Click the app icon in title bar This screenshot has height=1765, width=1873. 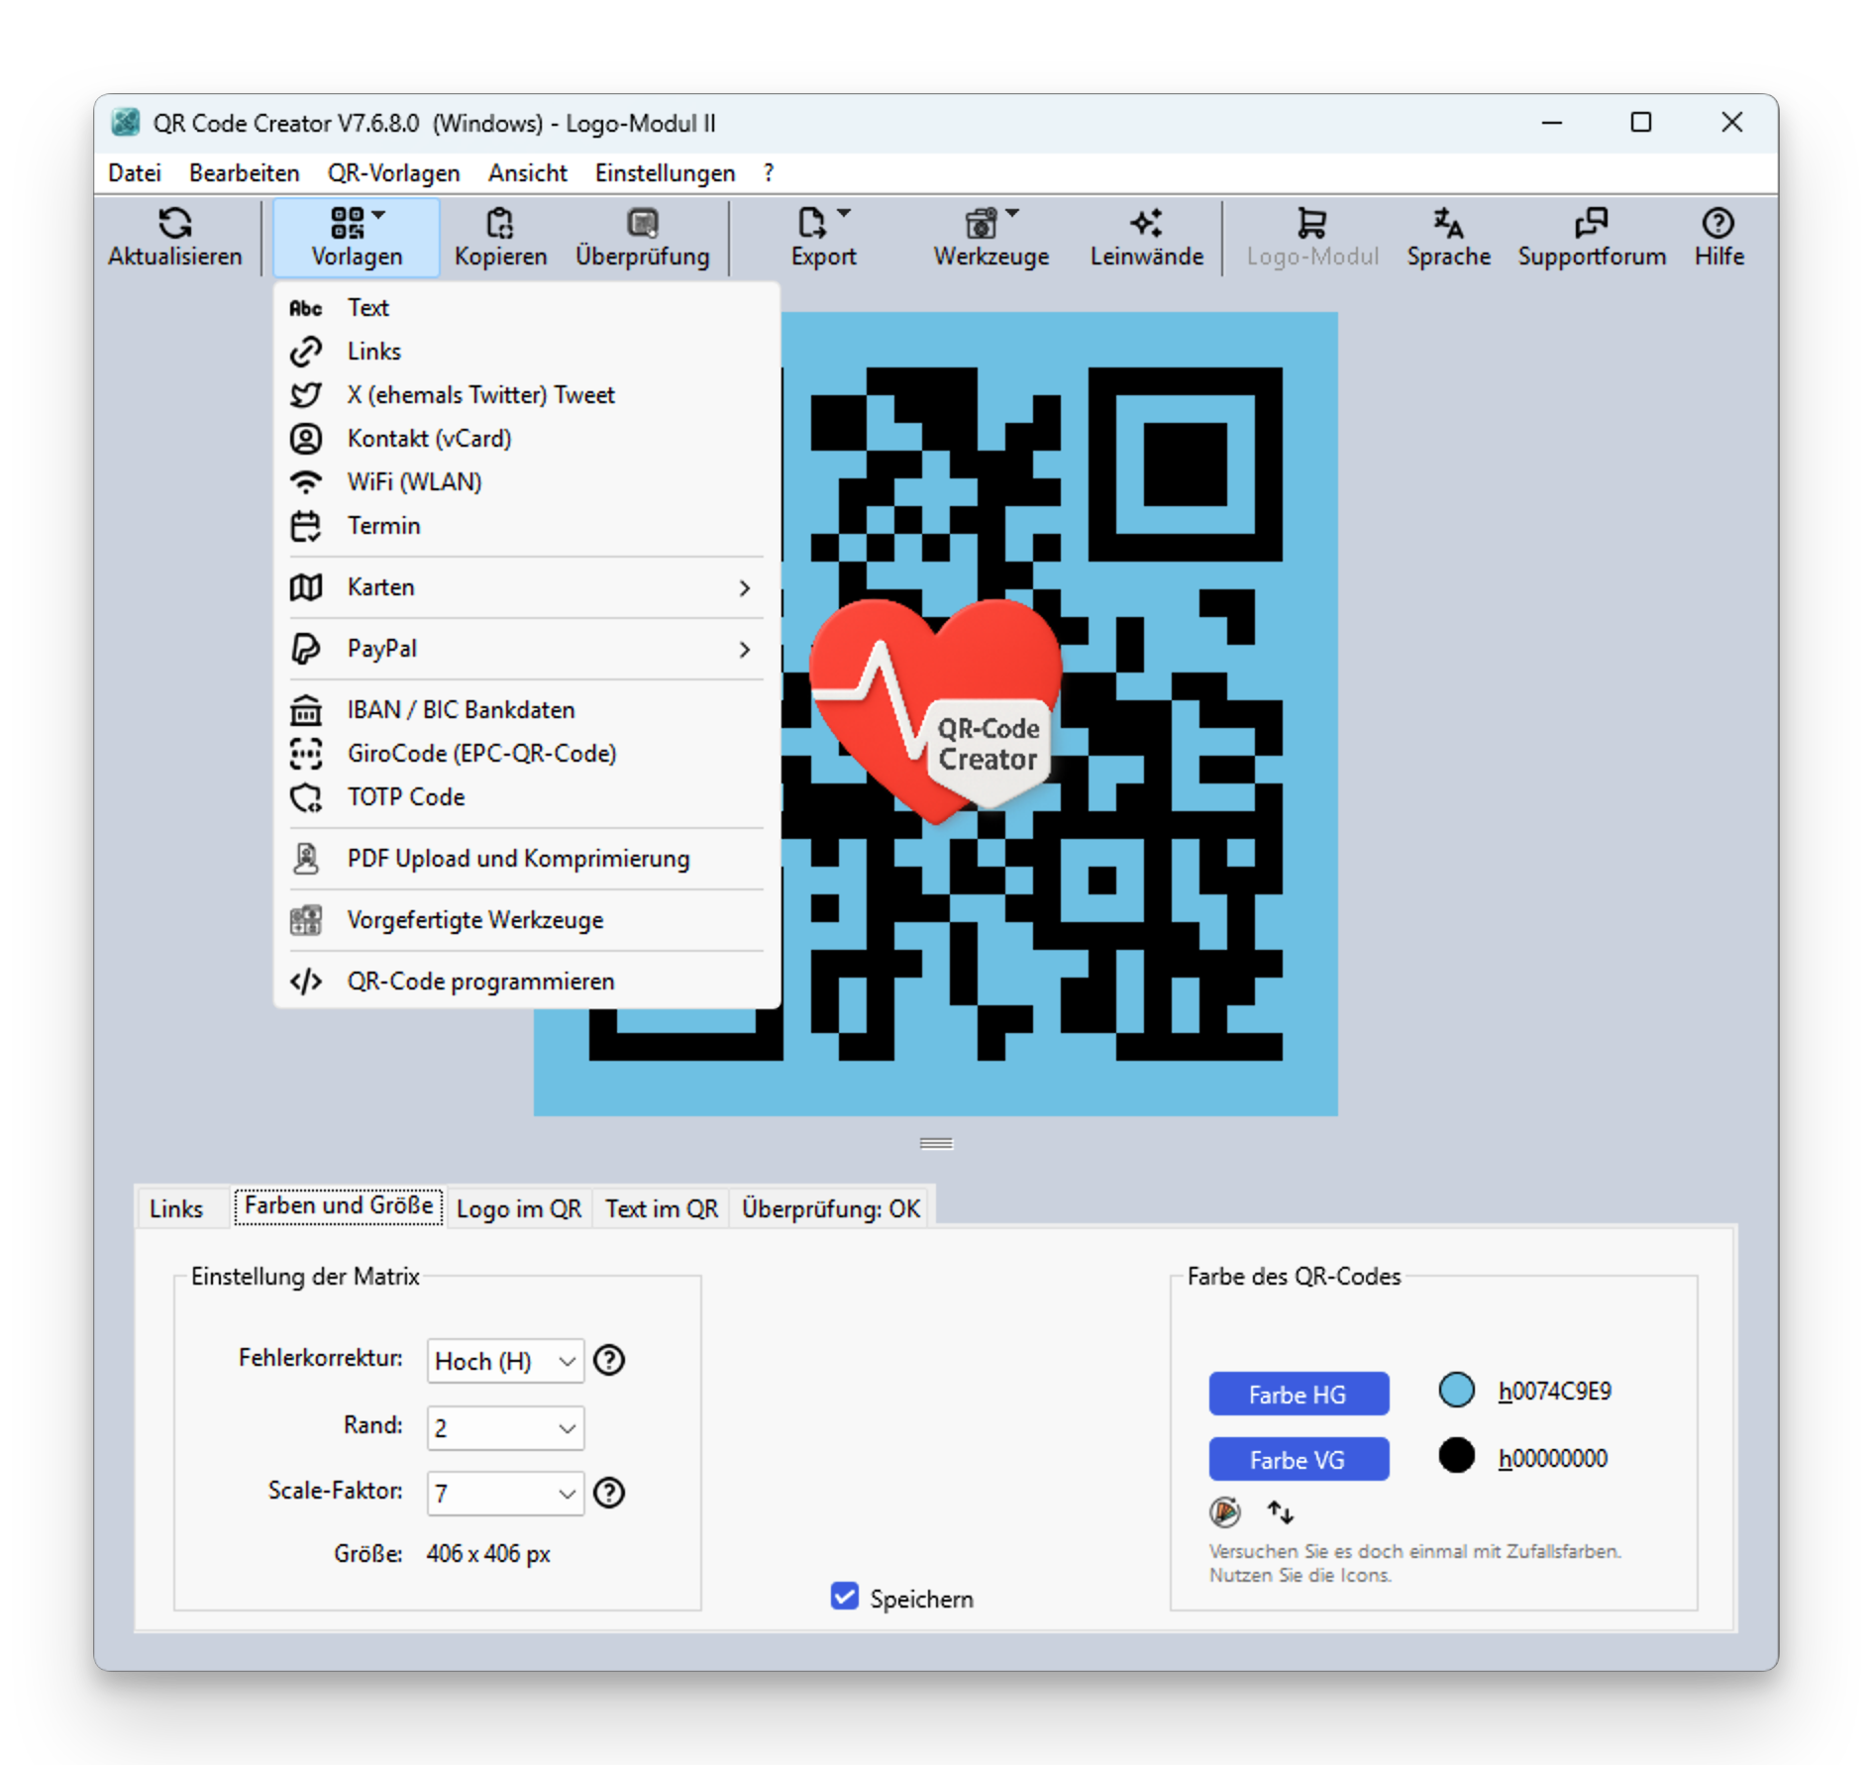[125, 123]
